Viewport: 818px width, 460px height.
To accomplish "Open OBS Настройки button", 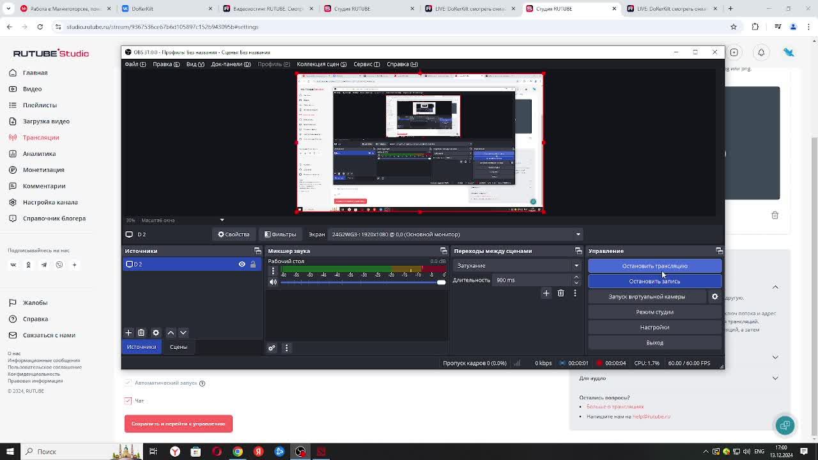I will pos(654,327).
